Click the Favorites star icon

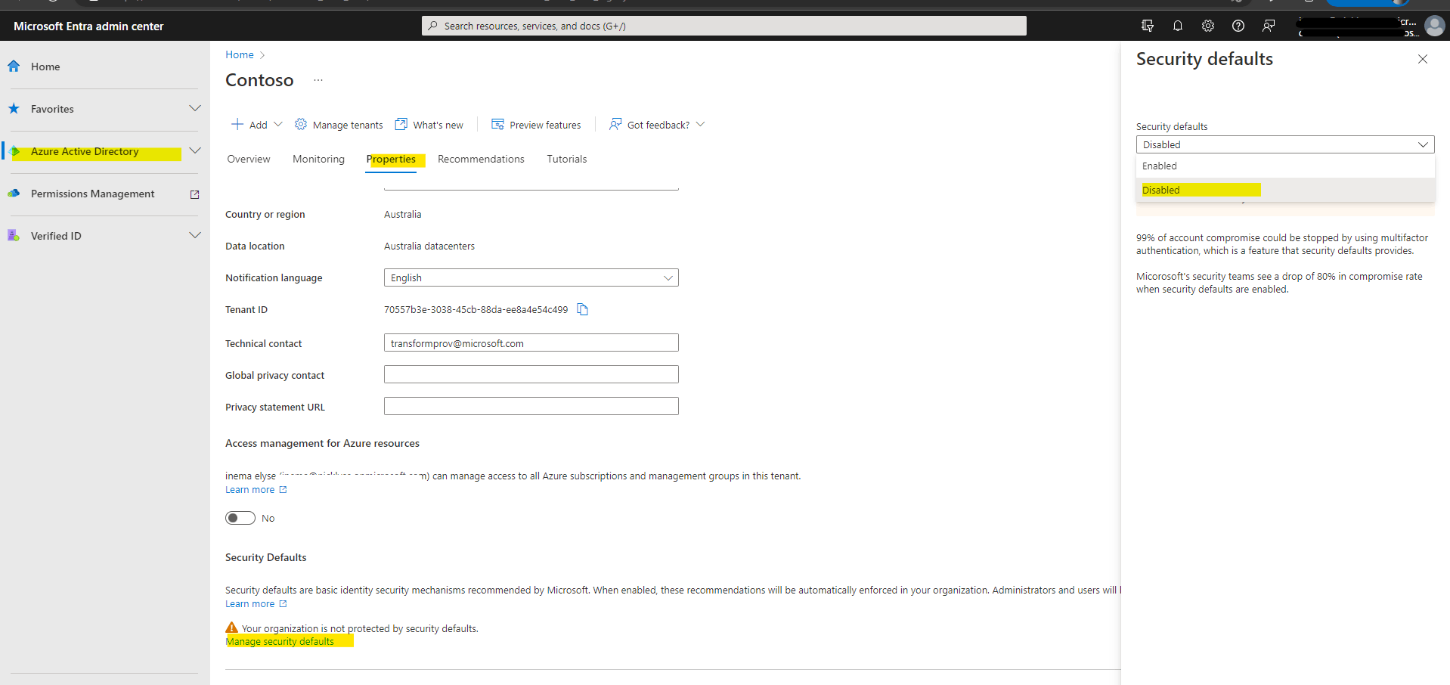click(14, 109)
